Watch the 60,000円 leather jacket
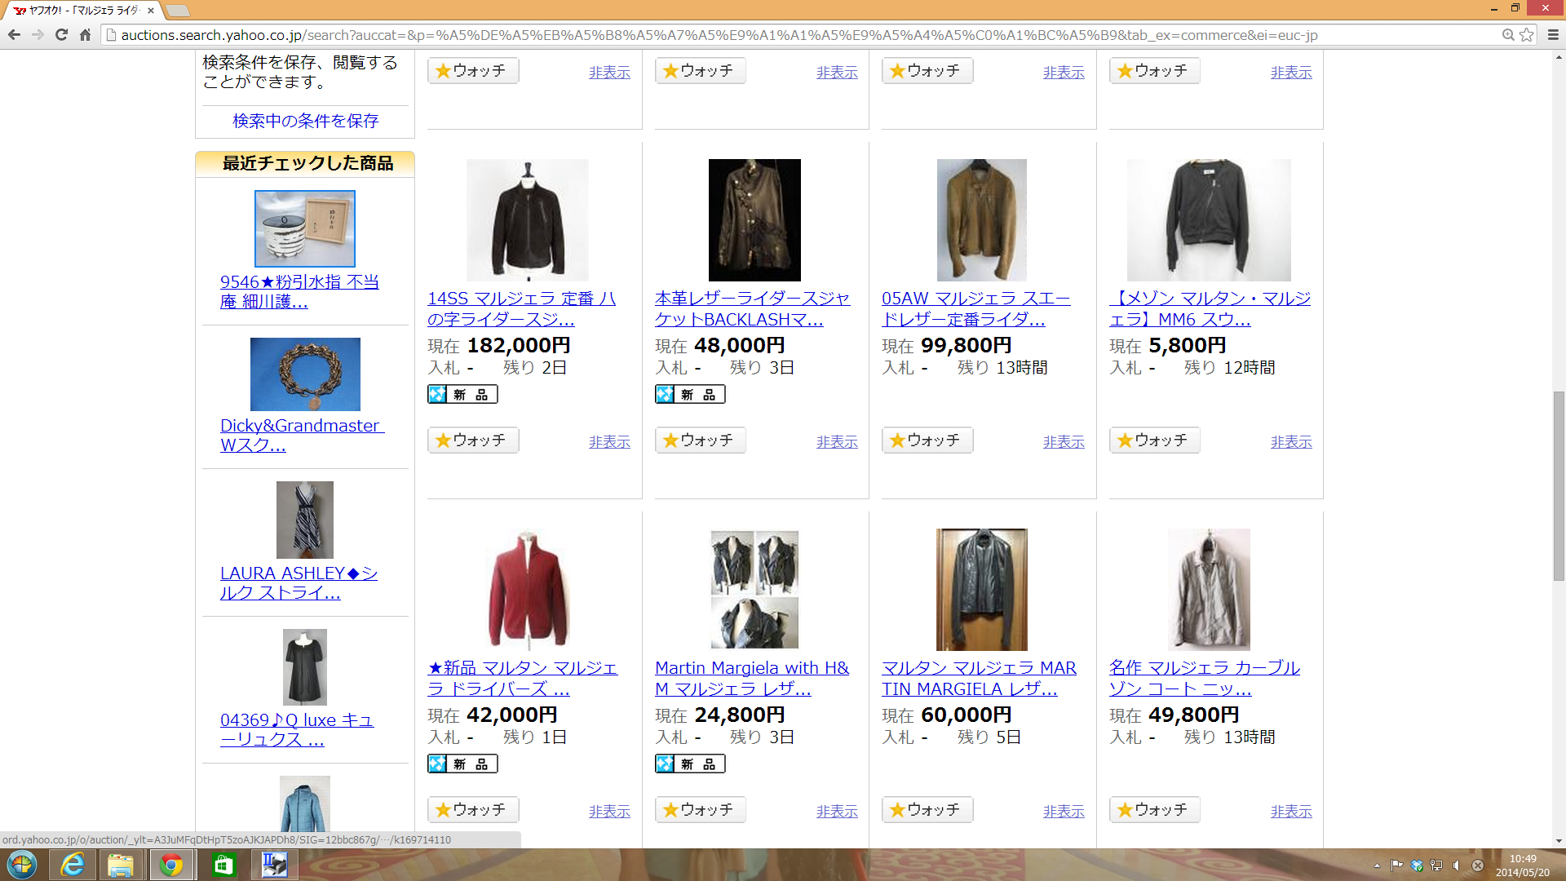Image resolution: width=1566 pixels, height=881 pixels. [927, 810]
